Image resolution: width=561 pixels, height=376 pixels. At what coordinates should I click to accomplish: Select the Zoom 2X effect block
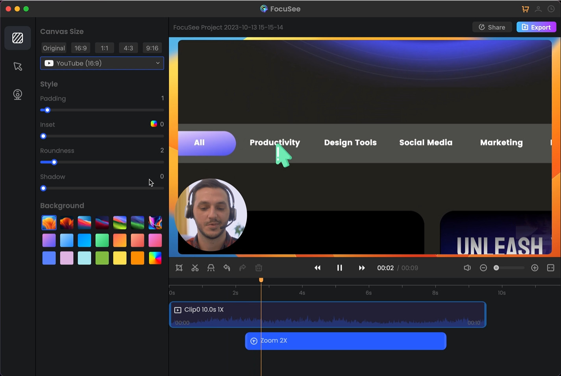[x=346, y=341]
